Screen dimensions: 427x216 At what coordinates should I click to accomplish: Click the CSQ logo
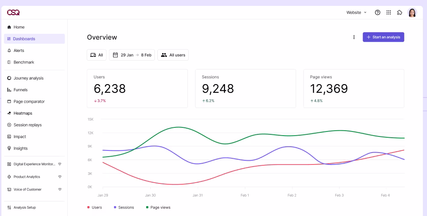click(13, 12)
